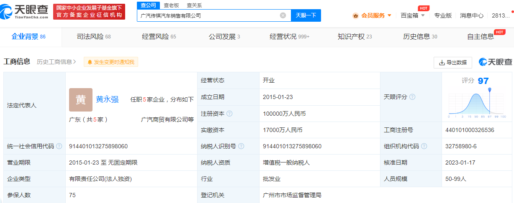Open the 自主信息 tab
This screenshot has width=514, height=203.
coord(481,37)
